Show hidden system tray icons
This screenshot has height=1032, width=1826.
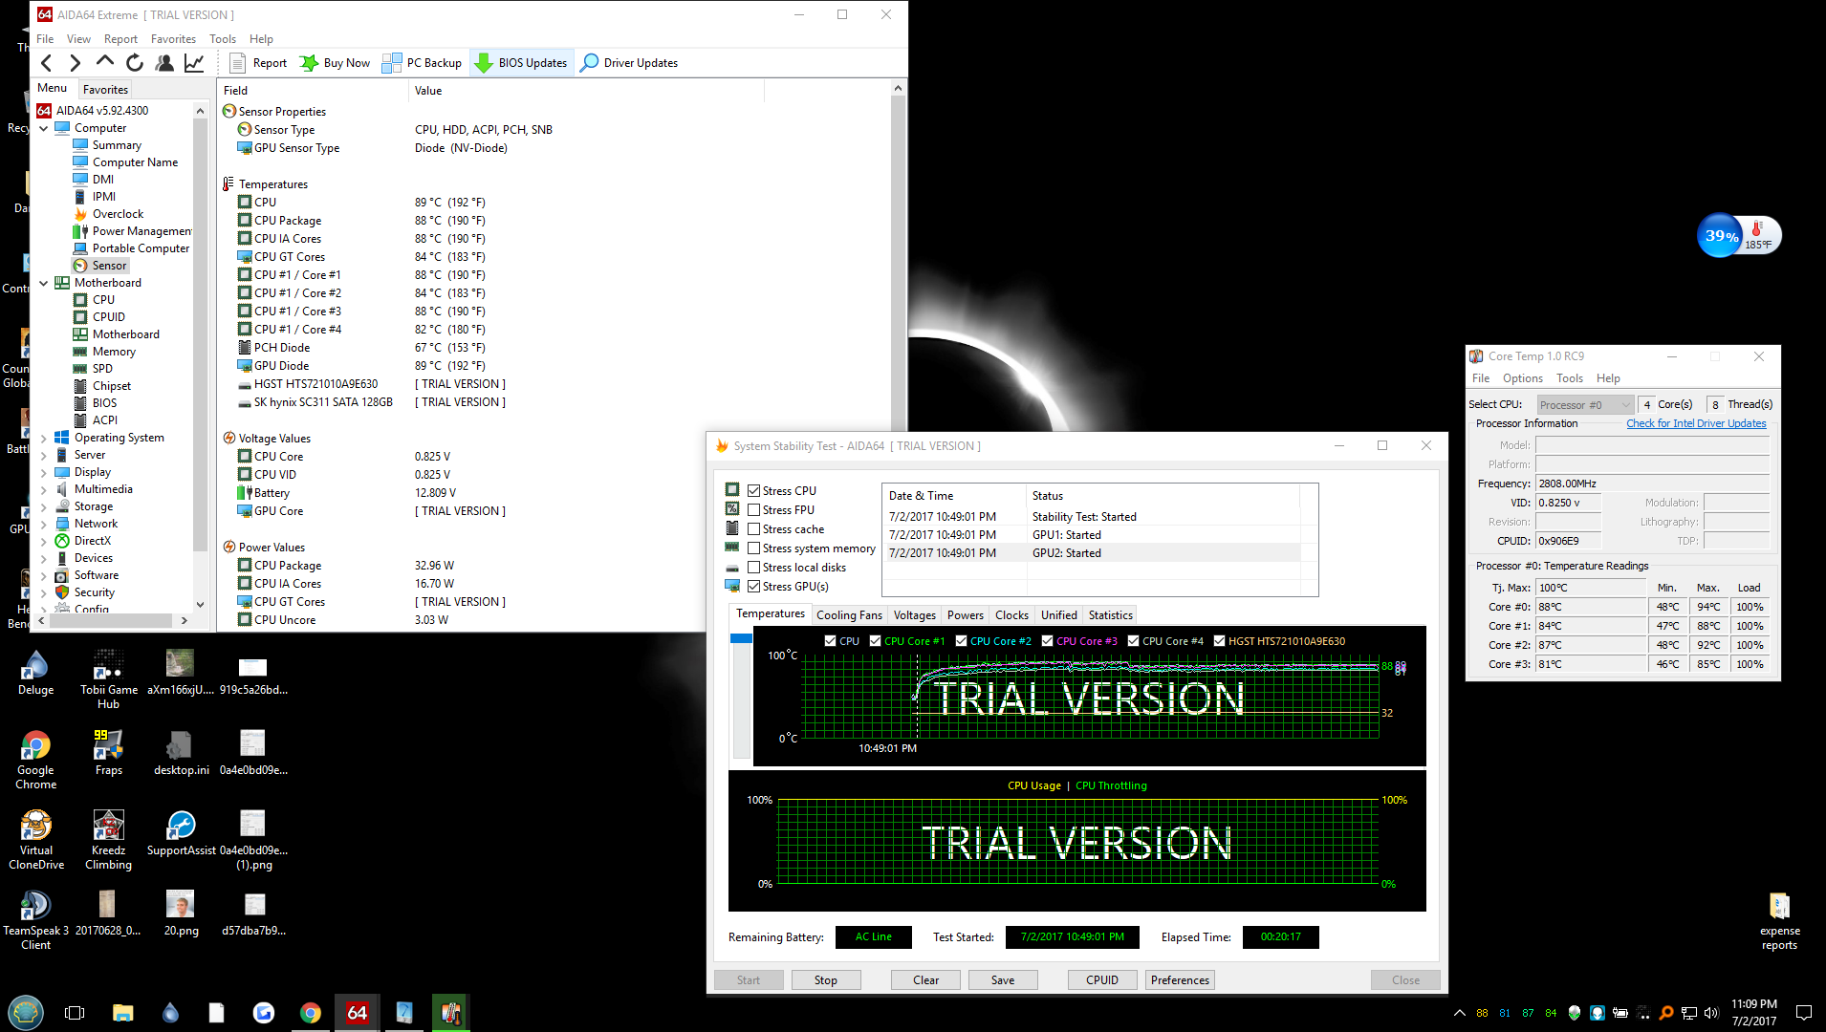pyautogui.click(x=1459, y=1013)
